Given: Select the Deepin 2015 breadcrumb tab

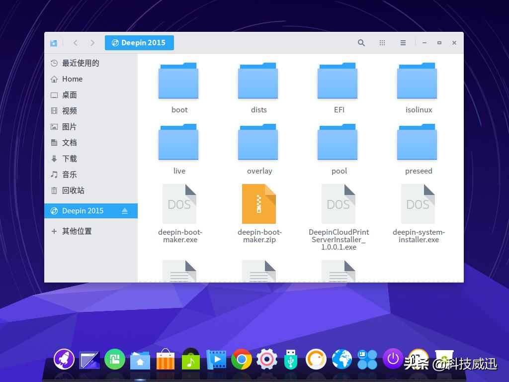Looking at the screenshot, I should coord(139,43).
